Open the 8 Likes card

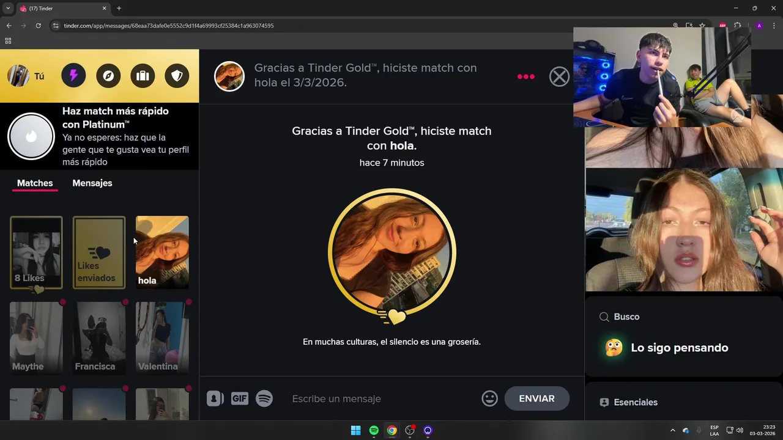point(36,252)
